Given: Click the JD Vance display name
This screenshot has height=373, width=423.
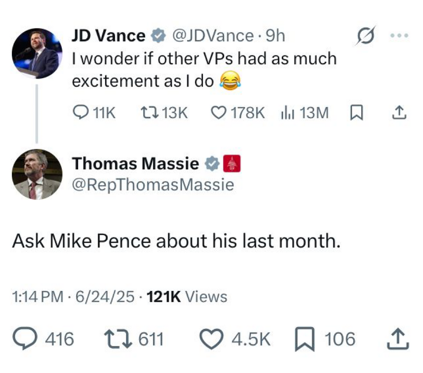Looking at the screenshot, I should [x=109, y=36].
